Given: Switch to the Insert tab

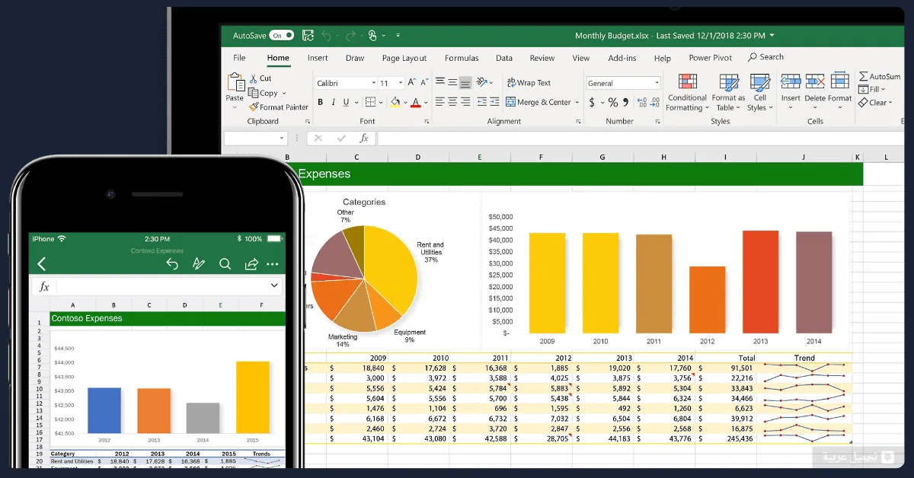Looking at the screenshot, I should click(x=318, y=58).
